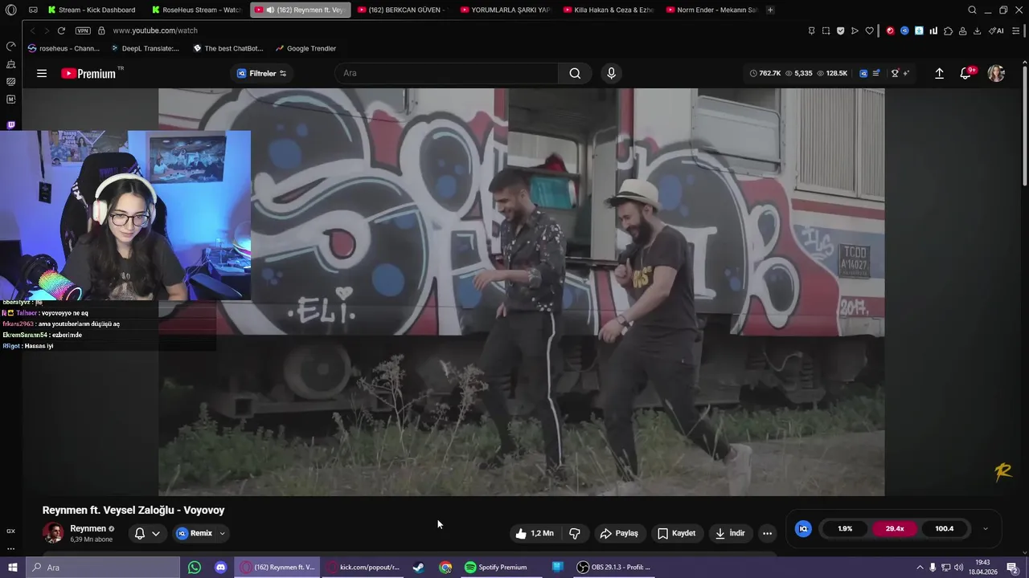Click the sparkle icon in the vidIQ stats bar
This screenshot has width=1029, height=578.
[906, 73]
